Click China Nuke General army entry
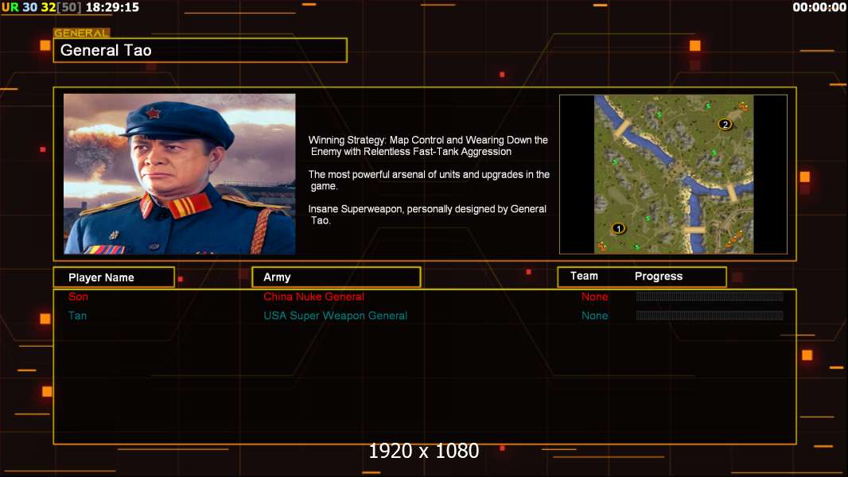 click(x=313, y=297)
